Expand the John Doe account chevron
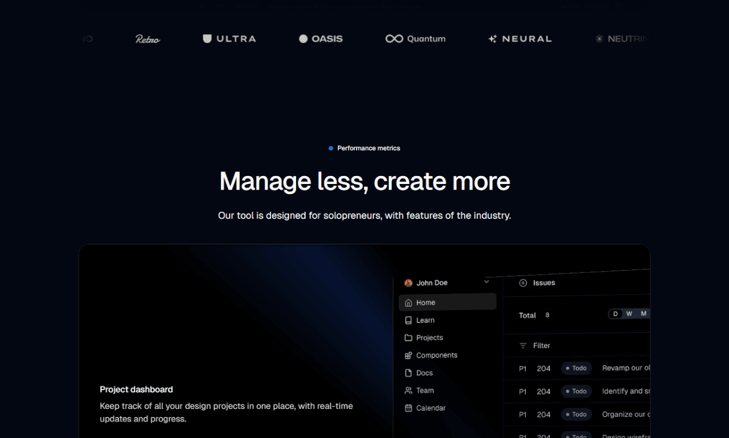This screenshot has height=438, width=729. [x=486, y=282]
